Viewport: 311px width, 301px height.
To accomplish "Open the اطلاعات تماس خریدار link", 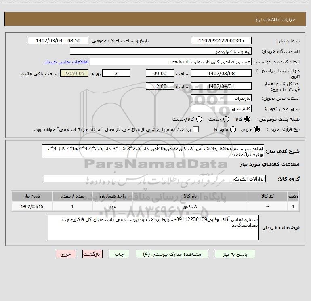I will coord(67,62).
